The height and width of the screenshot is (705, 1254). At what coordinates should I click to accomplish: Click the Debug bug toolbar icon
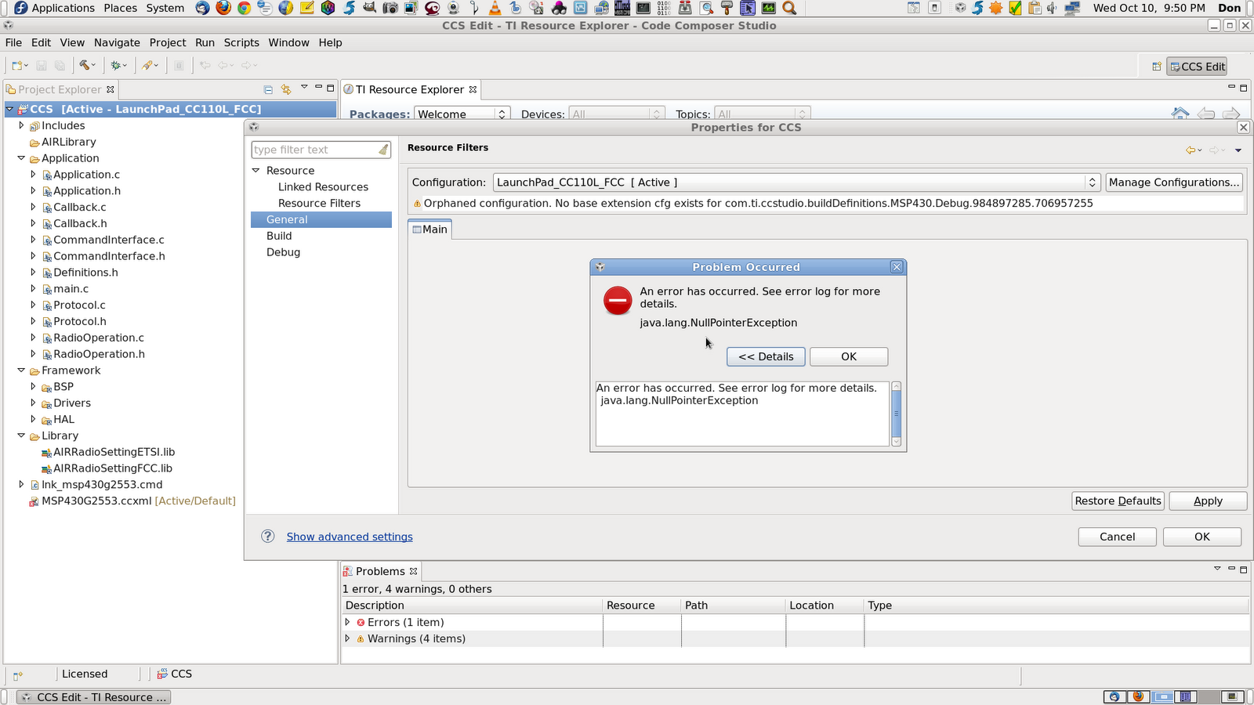point(115,66)
